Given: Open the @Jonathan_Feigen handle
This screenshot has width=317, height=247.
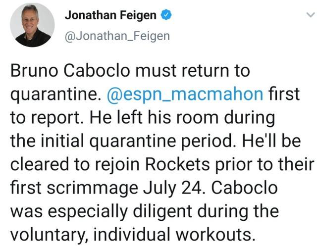Looking at the screenshot, I should [117, 36].
